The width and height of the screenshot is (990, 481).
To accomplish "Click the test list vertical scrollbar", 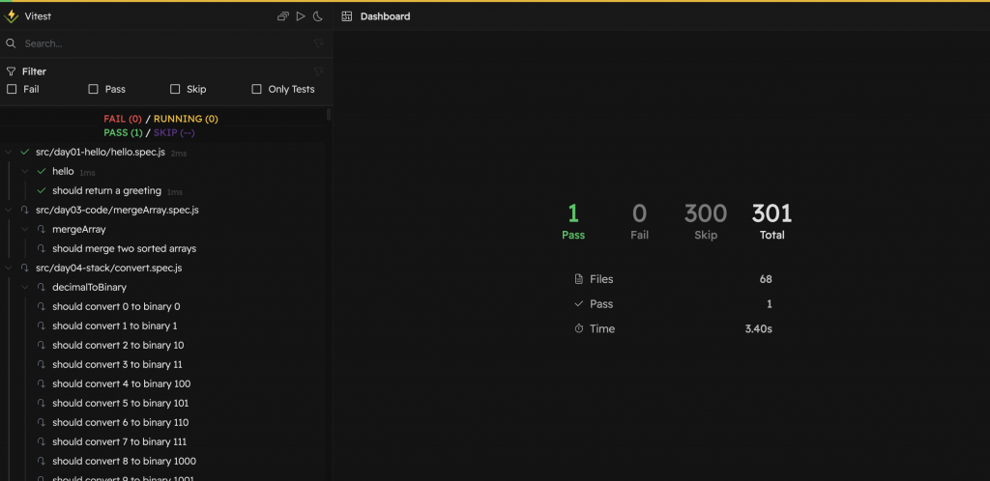I will (x=329, y=114).
